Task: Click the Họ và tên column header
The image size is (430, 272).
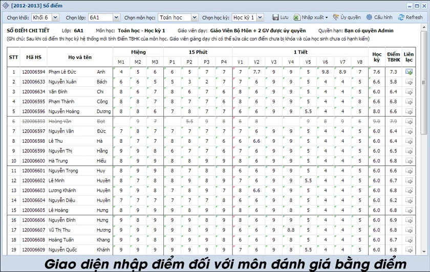Action: [x=80, y=57]
